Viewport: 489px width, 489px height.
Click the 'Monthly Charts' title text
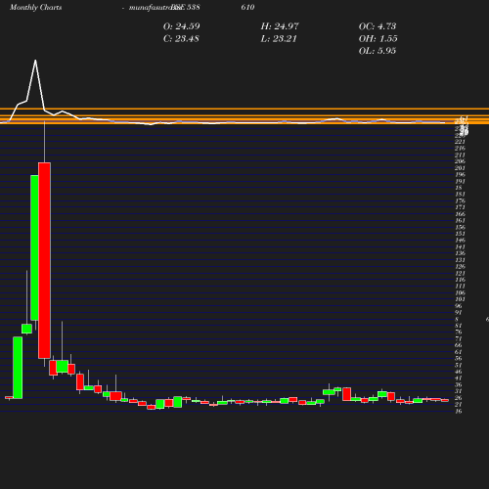[35, 8]
